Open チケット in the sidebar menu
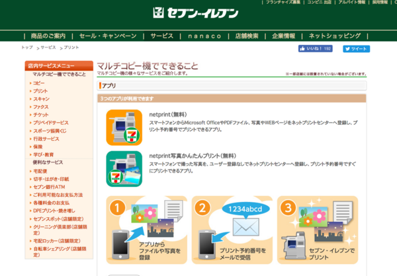The width and height of the screenshot is (397, 276). 41,115
